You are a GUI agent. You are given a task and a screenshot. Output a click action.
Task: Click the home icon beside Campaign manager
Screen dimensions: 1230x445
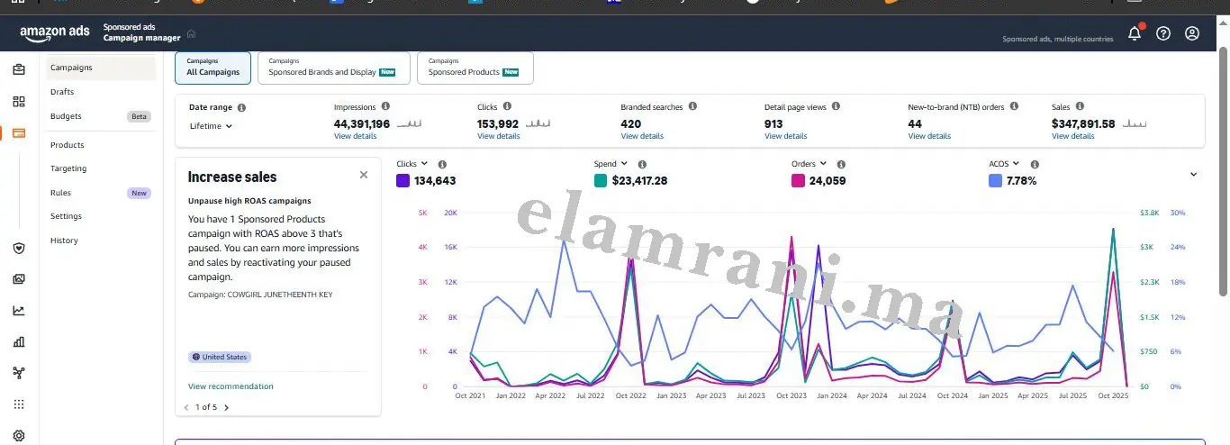pos(191,33)
